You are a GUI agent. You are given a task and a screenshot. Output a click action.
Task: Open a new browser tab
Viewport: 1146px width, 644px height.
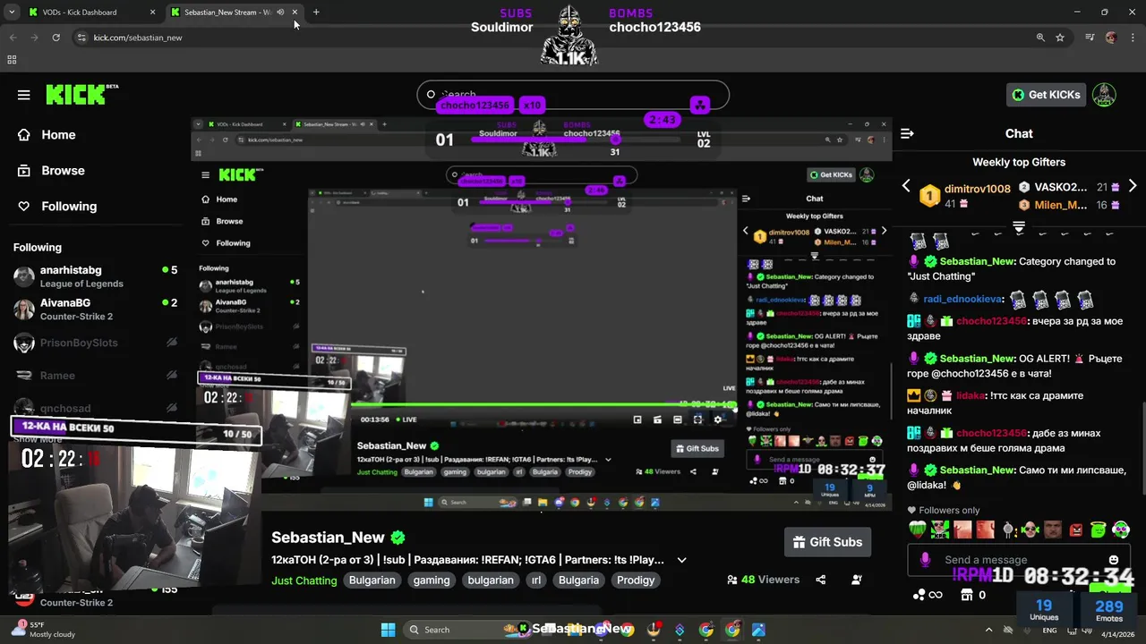[316, 12]
